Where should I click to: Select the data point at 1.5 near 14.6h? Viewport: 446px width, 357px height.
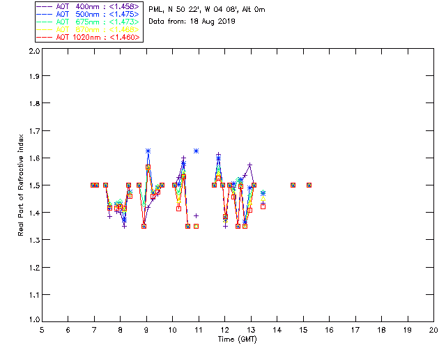(293, 185)
